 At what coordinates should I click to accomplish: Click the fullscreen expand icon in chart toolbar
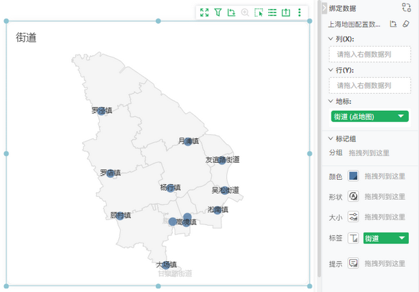tap(204, 12)
